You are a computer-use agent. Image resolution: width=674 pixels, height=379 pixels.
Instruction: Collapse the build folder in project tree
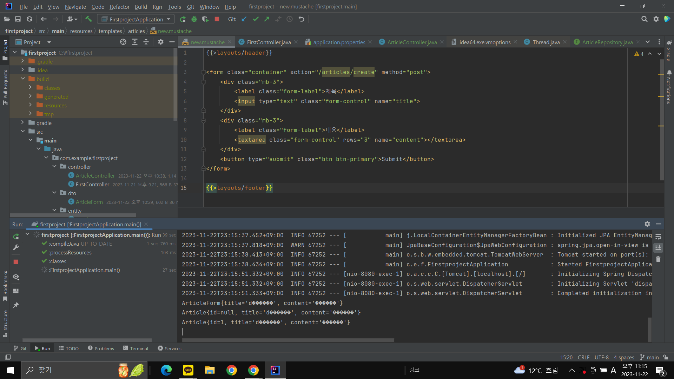coord(23,79)
